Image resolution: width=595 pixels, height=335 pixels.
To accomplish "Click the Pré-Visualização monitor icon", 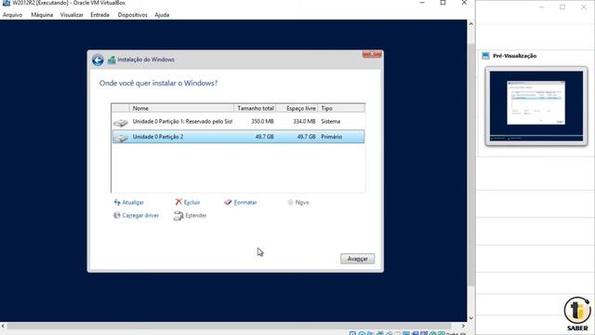I will pos(485,56).
